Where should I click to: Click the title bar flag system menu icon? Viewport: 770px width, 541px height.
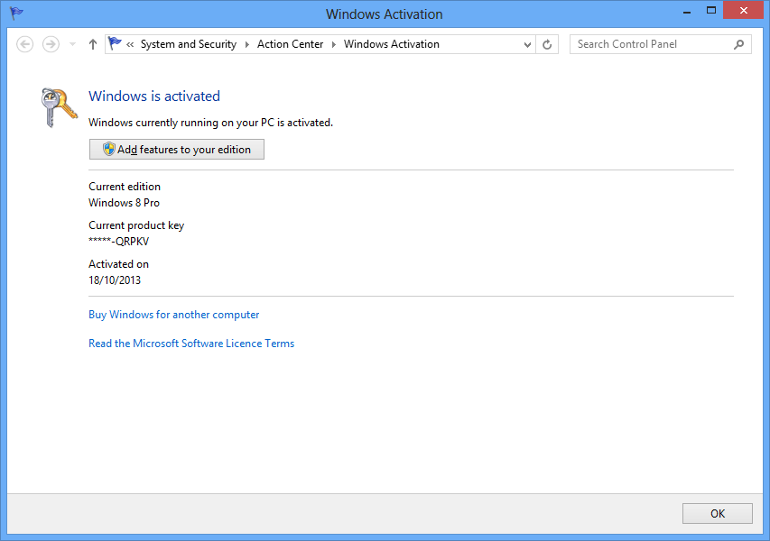pyautogui.click(x=16, y=14)
